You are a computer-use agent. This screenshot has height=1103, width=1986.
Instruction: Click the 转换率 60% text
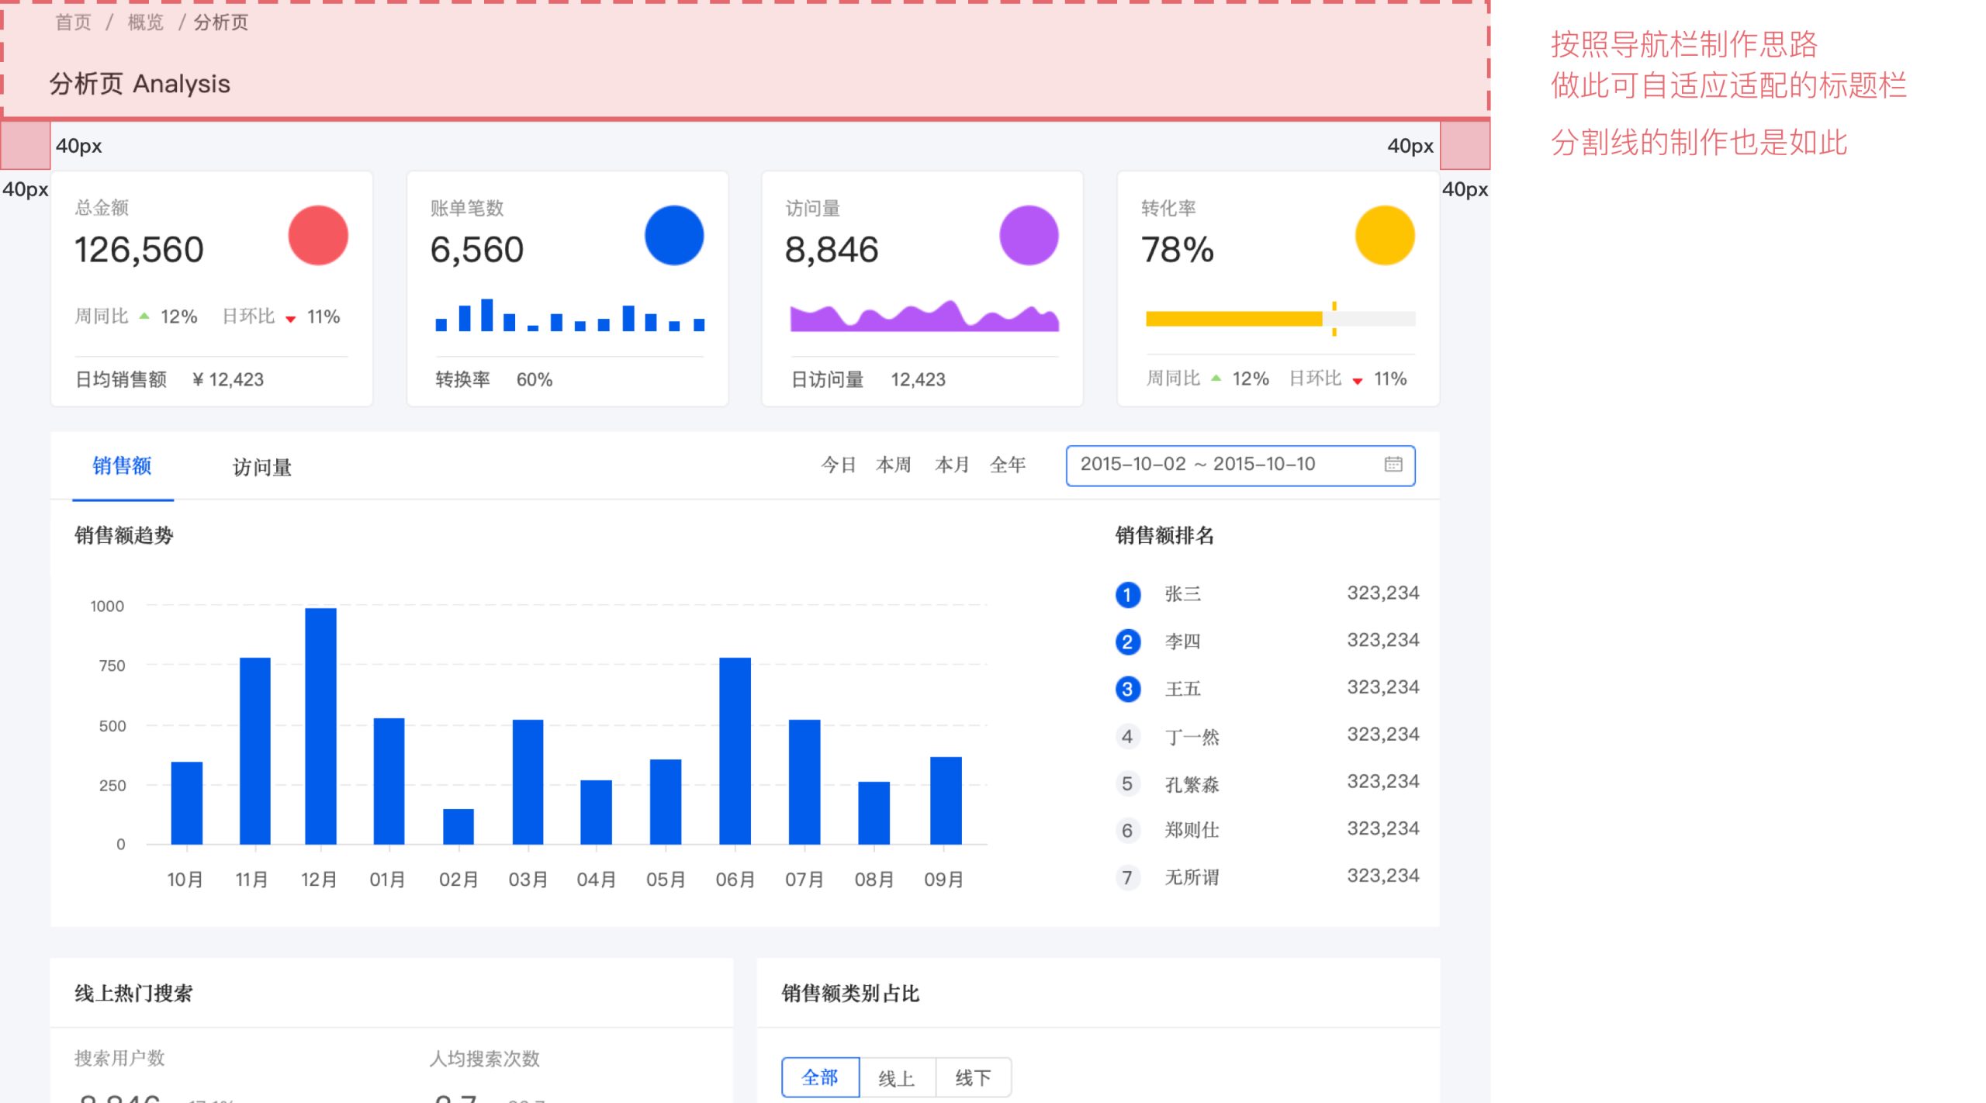tap(493, 379)
